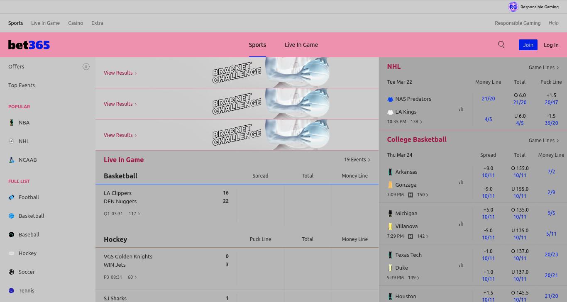Pick LA Kings puck line 39/20
This screenshot has width=567, height=302.
coord(551,119)
